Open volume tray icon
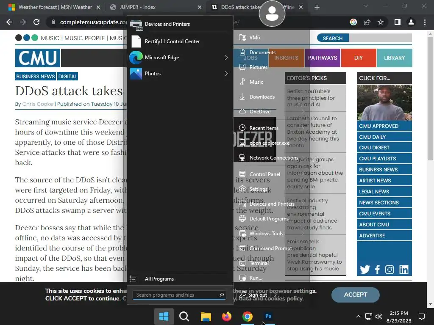The image size is (434, 325). pyautogui.click(x=378, y=317)
